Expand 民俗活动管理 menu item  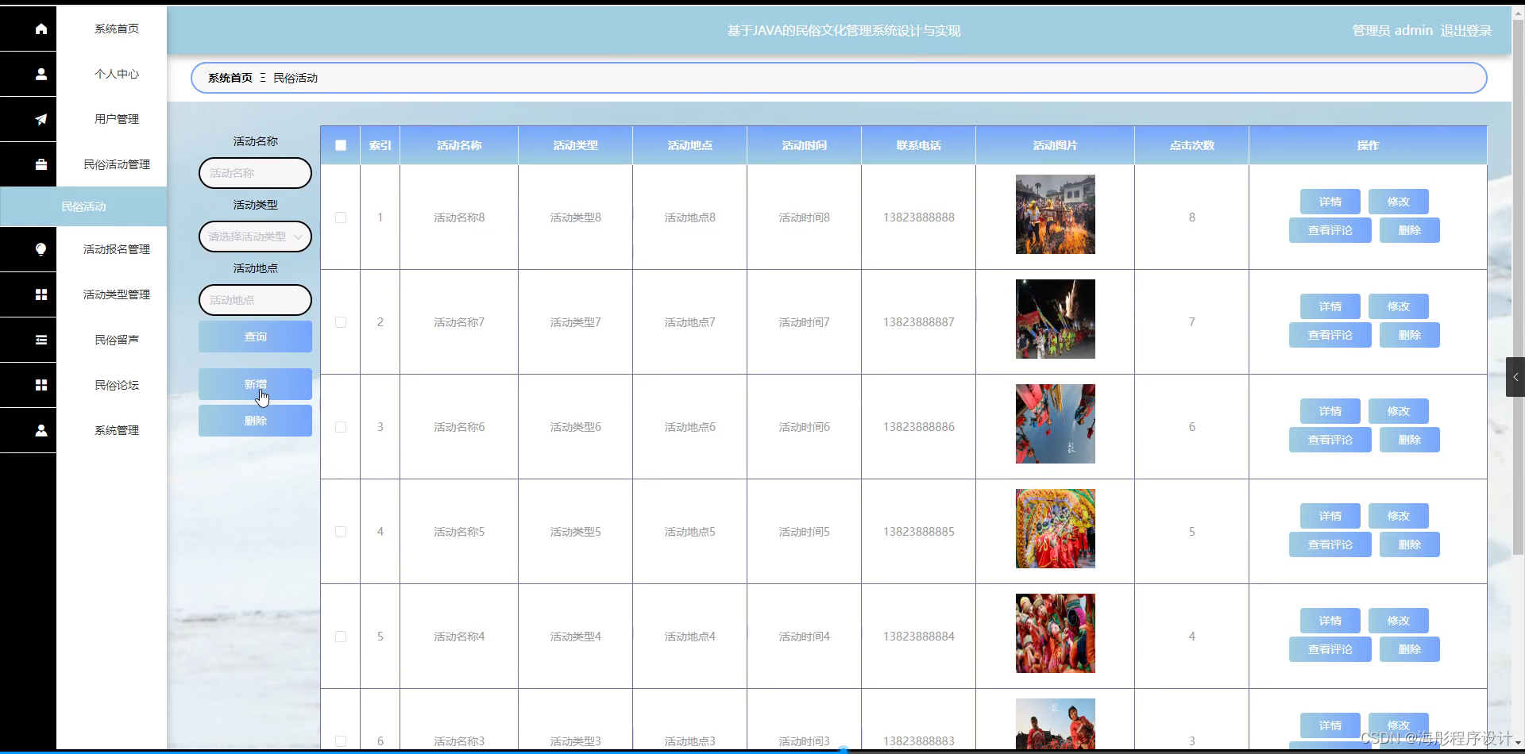coord(117,164)
